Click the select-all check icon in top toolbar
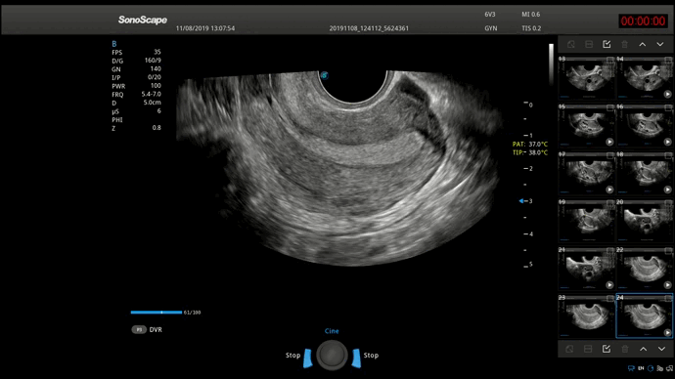The width and height of the screenshot is (675, 379). point(607,44)
